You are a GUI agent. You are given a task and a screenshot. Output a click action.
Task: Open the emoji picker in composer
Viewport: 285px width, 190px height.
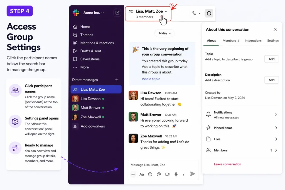point(150,174)
